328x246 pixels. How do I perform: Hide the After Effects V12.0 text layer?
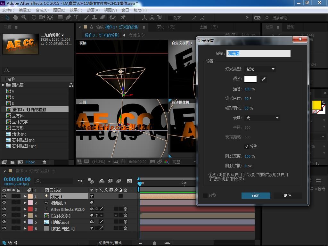(4, 209)
